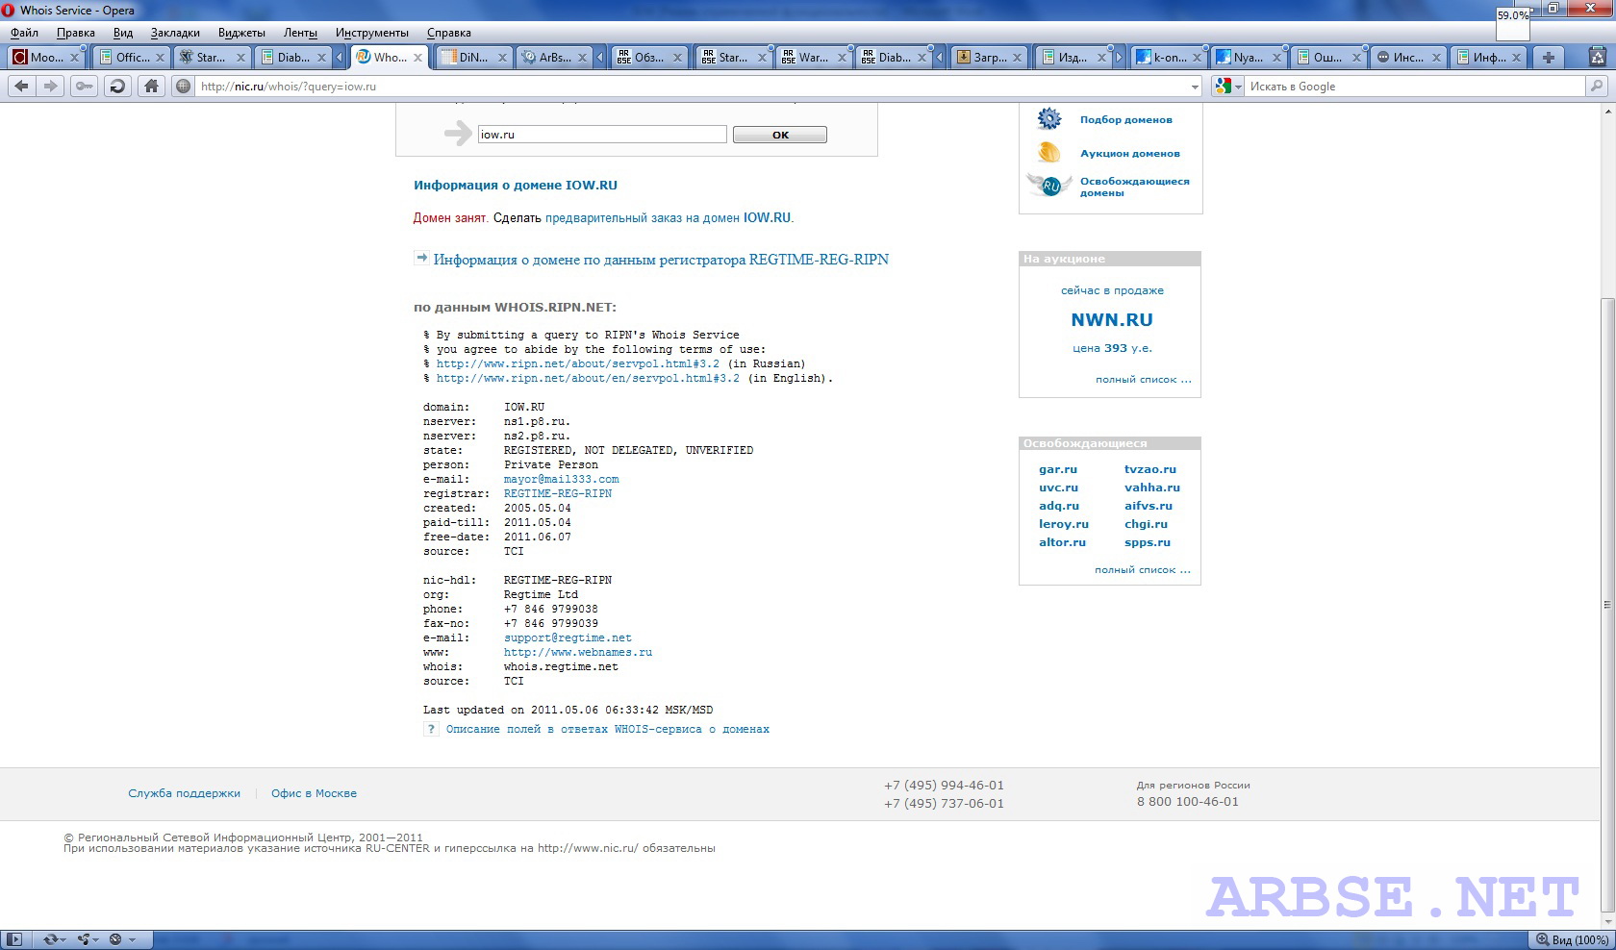Click the Opera Unite icon in status bar
The image size is (1616, 950).
pos(84,939)
